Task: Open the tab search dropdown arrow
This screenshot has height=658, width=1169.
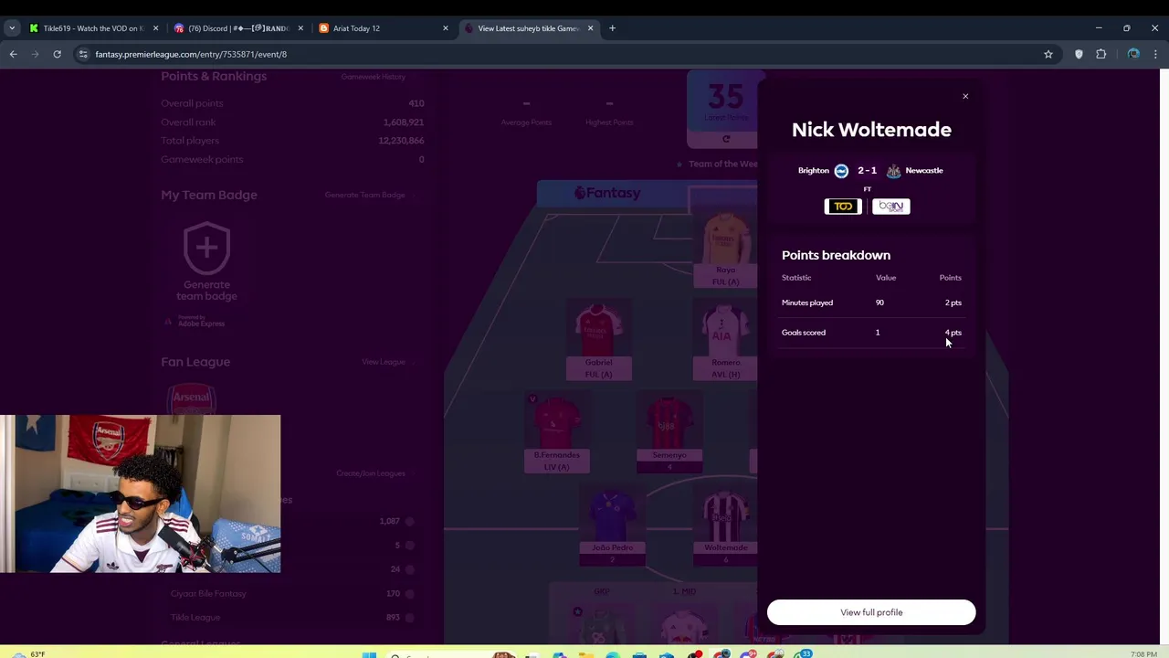Action: pos(11,28)
